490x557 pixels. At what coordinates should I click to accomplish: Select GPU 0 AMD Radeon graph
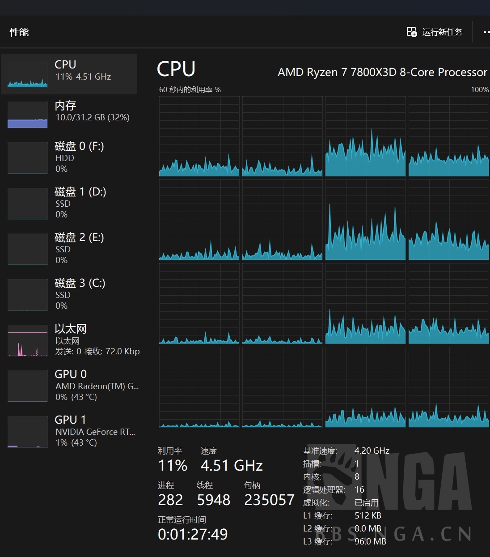[x=69, y=386]
